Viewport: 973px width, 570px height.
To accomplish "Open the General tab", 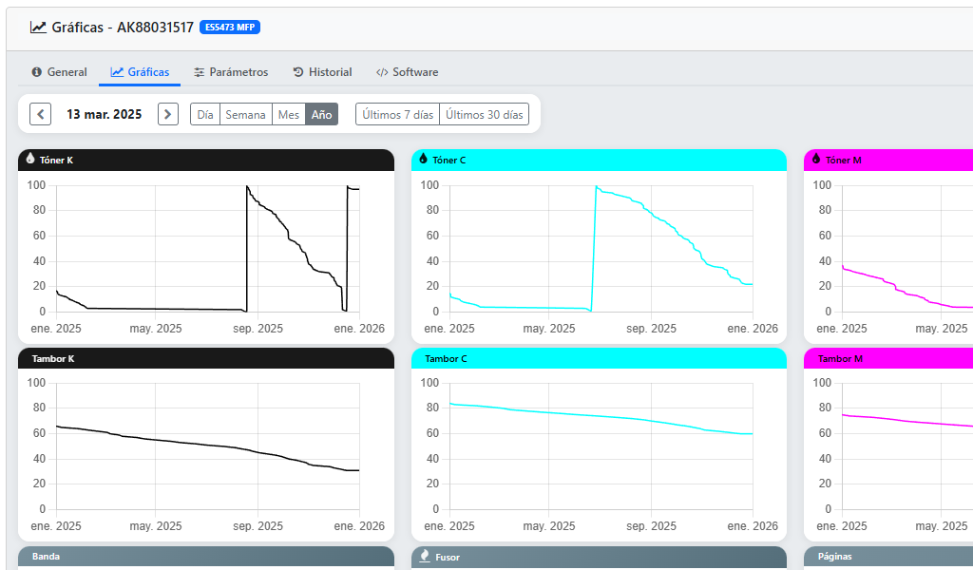I will coord(60,72).
